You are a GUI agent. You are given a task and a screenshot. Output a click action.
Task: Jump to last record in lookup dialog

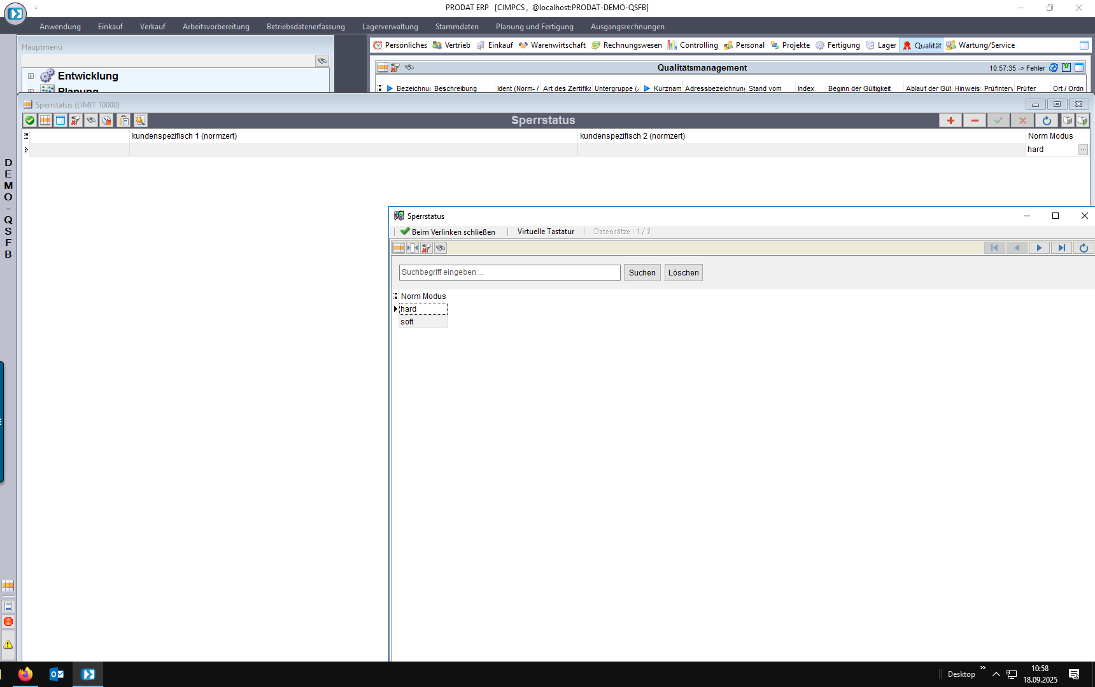click(x=1061, y=248)
